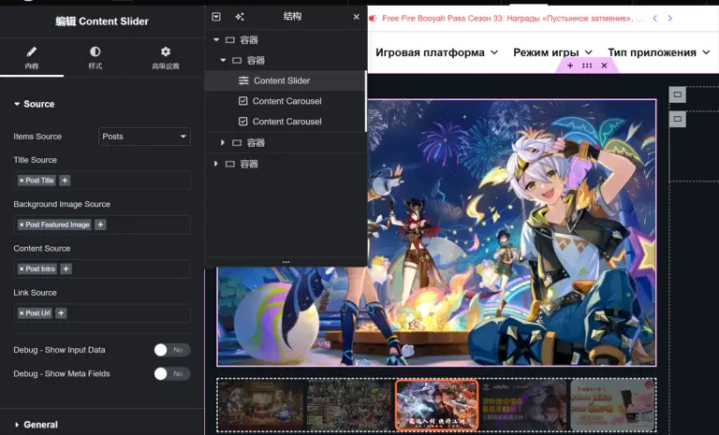Select the second Content Carousel tree item

point(285,122)
